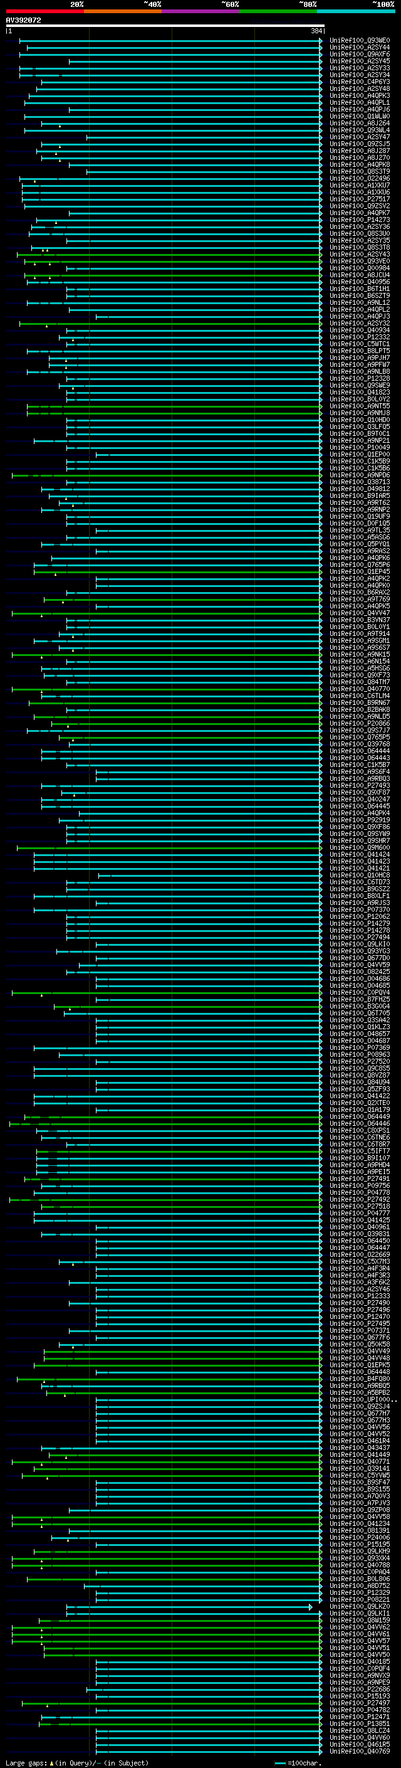
Task: Select hit label UniRef100_P22686
Action: coord(360,1690)
